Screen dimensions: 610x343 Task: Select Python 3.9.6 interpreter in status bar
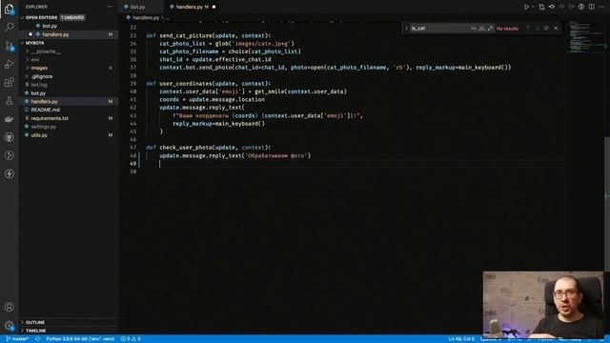tap(80, 339)
